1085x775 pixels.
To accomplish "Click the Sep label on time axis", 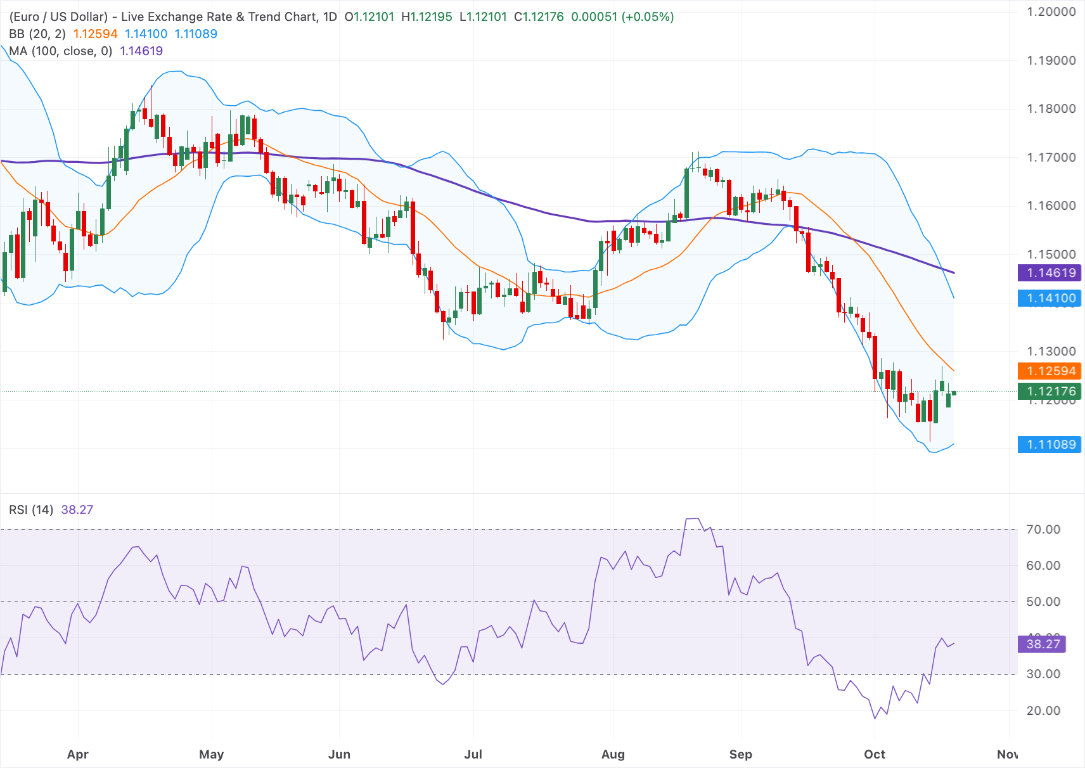I will click(741, 754).
